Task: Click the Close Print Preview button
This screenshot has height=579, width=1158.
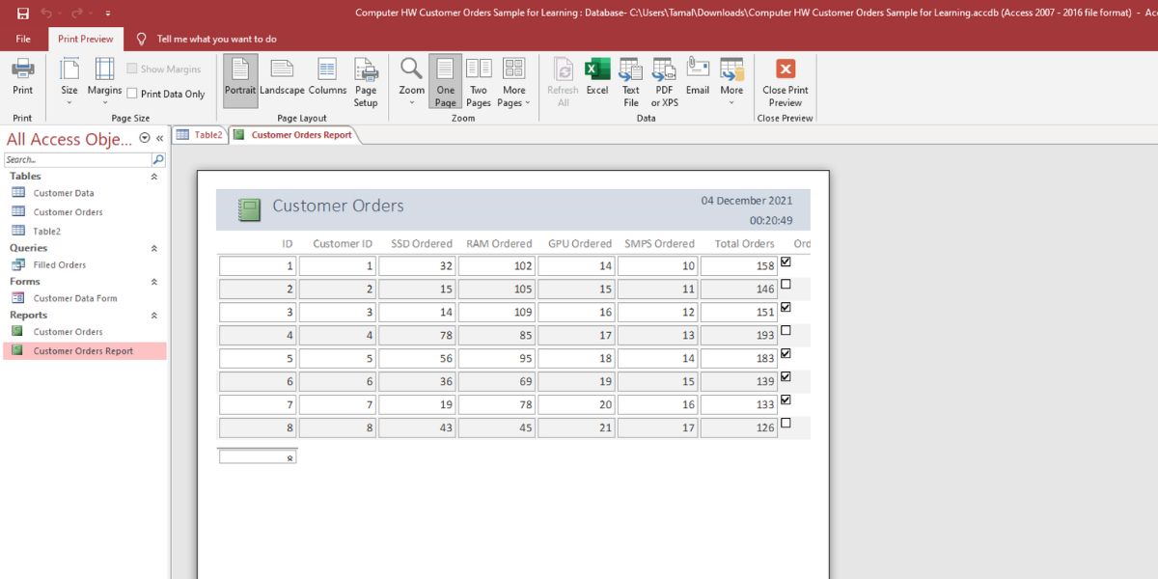Action: (x=785, y=81)
